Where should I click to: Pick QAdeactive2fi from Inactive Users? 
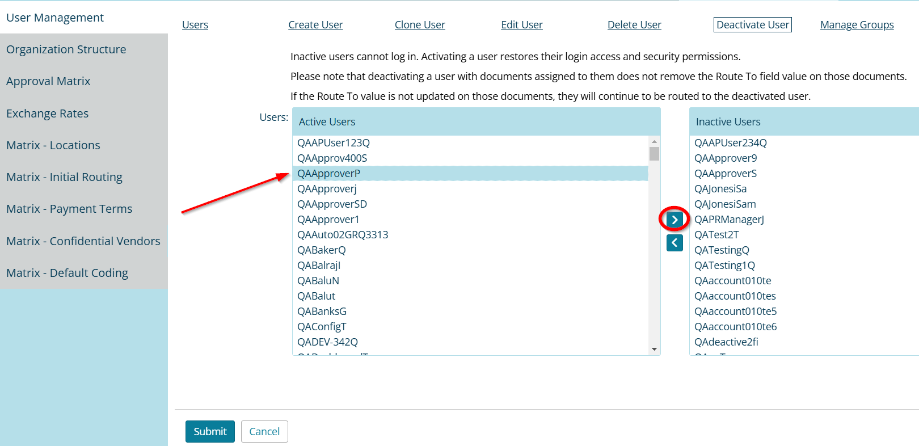726,342
